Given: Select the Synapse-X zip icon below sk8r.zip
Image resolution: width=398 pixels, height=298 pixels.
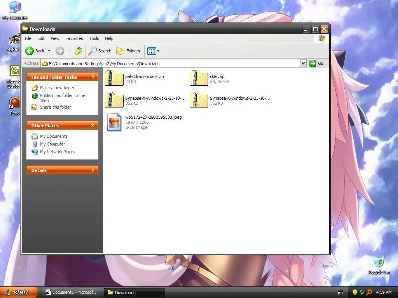Looking at the screenshot, I should pyautogui.click(x=199, y=100).
